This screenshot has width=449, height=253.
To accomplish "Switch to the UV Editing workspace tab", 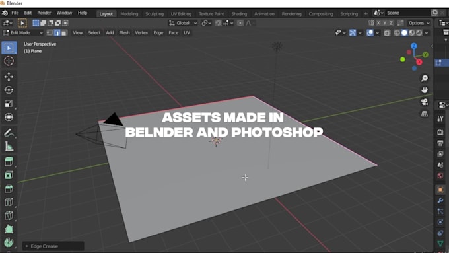I will [x=181, y=14].
